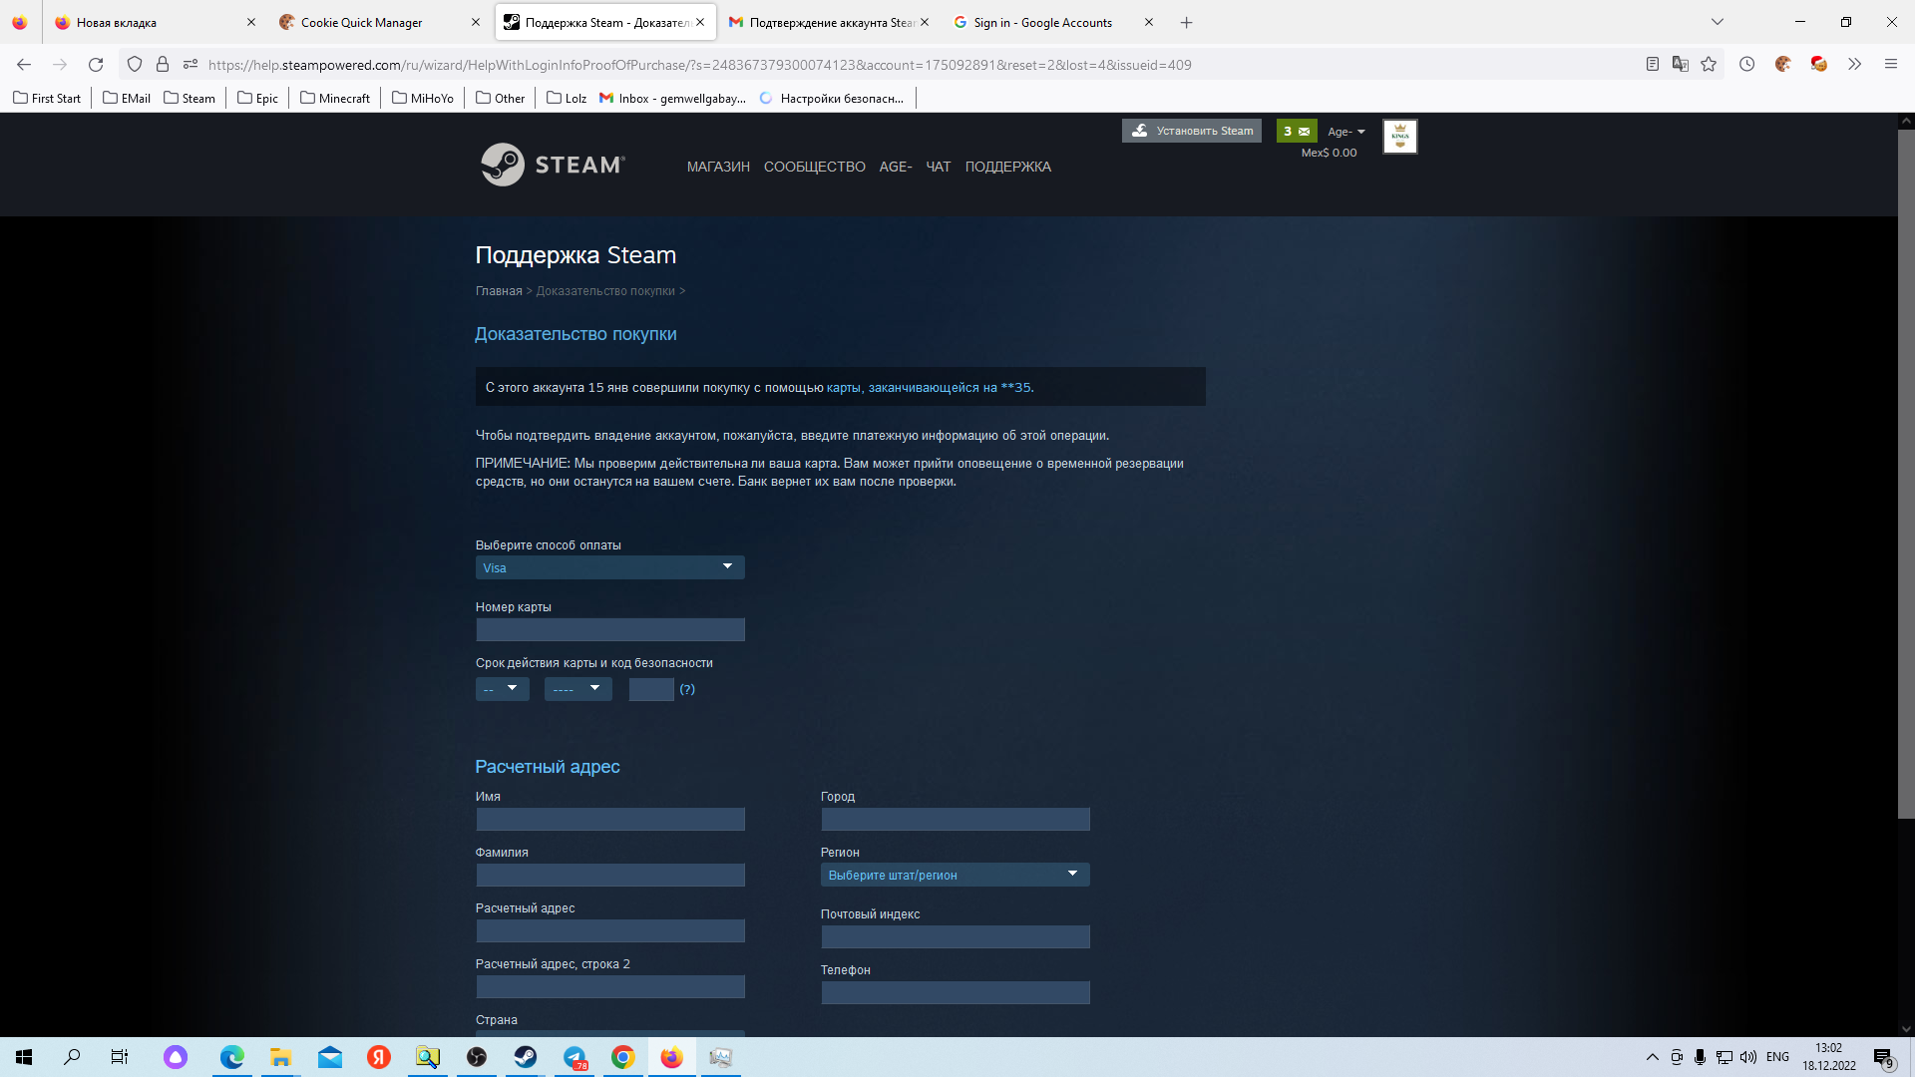Open the card expiry month dropdown
Image resolution: width=1915 pixels, height=1077 pixels.
pos(502,689)
